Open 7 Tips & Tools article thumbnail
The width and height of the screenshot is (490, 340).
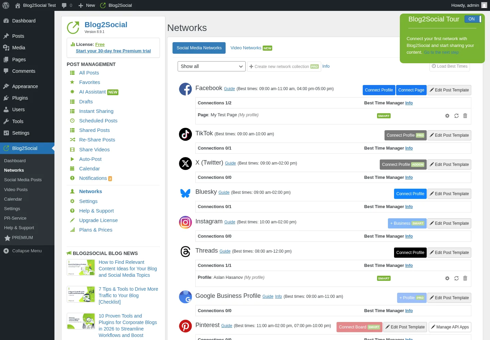tap(81, 294)
